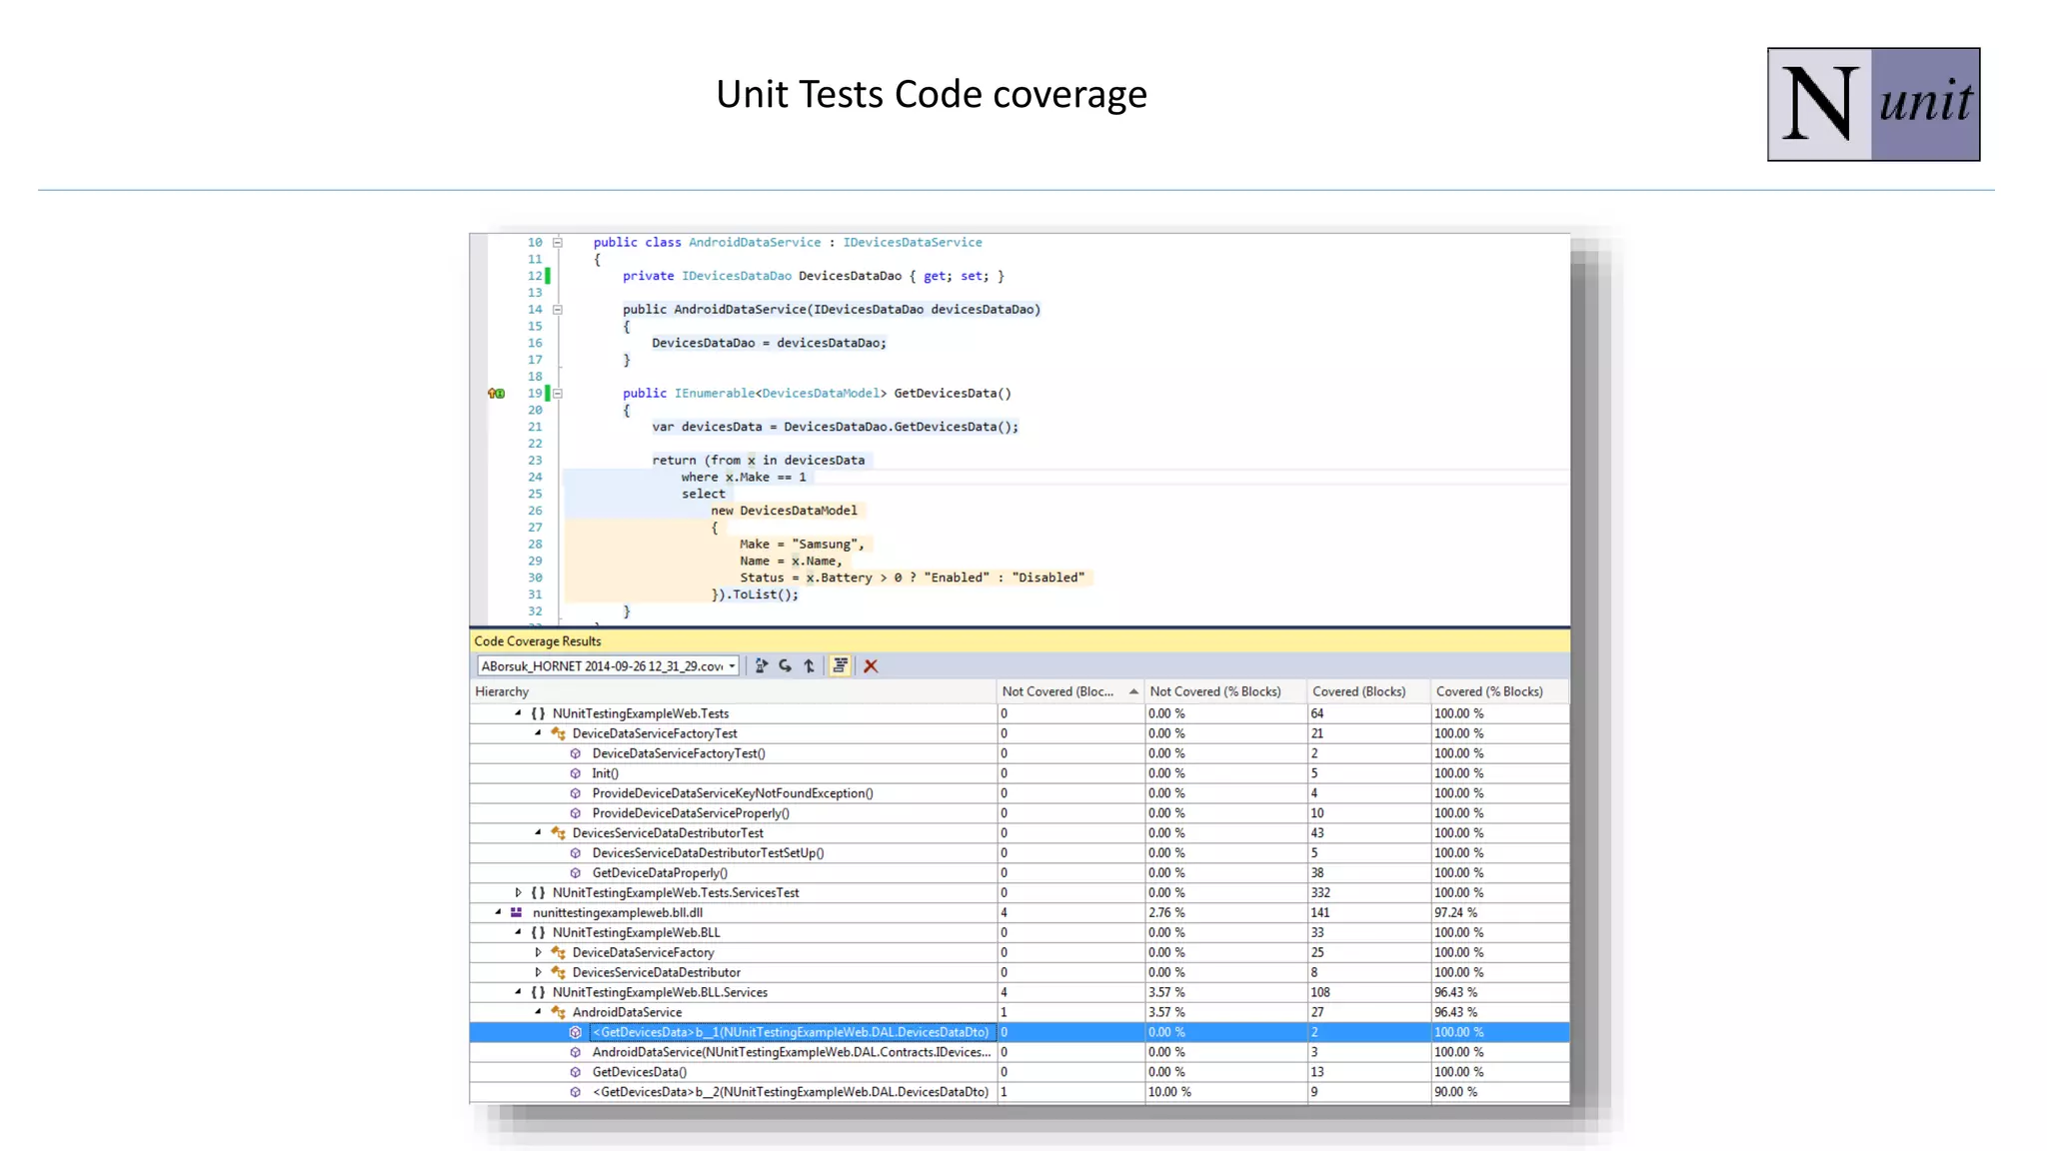Click code line 24 where x.Make == 1

pyautogui.click(x=744, y=478)
